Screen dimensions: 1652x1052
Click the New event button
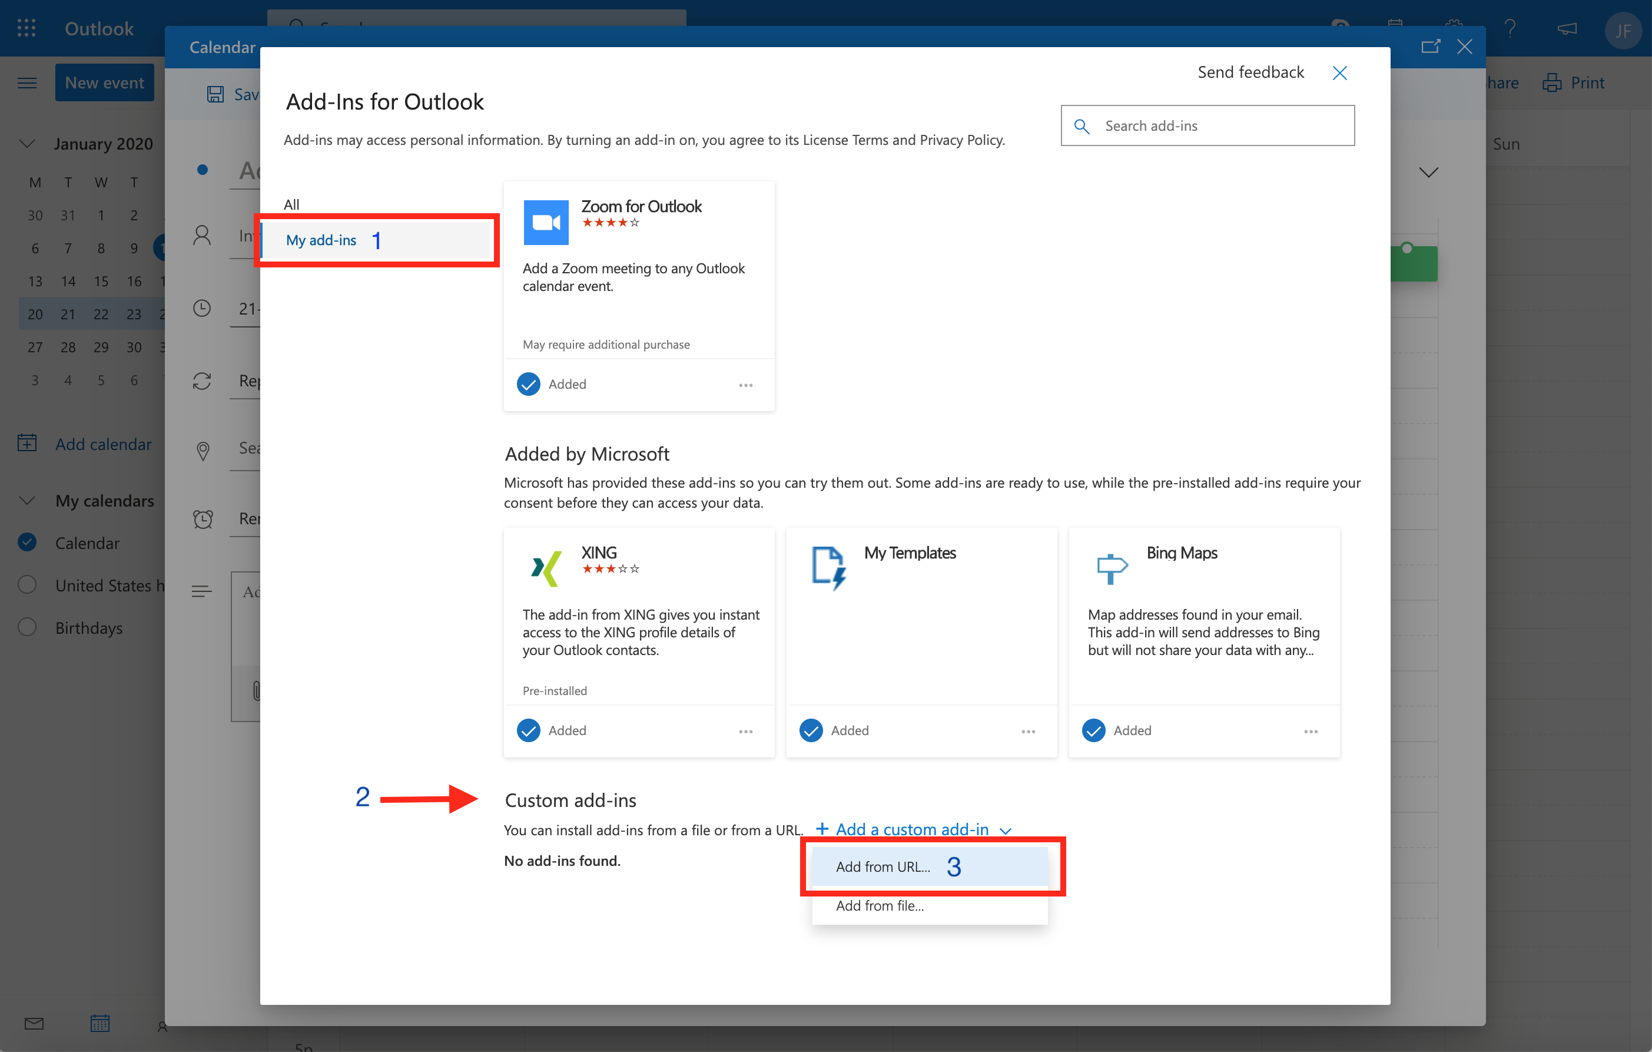point(104,83)
